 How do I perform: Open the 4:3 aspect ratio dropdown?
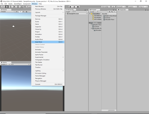[x=20, y=64]
